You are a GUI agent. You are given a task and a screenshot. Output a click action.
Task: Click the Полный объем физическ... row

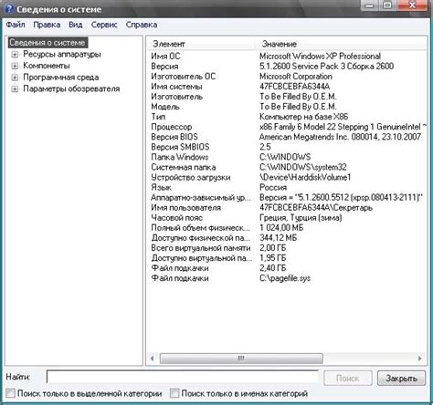coord(287,228)
